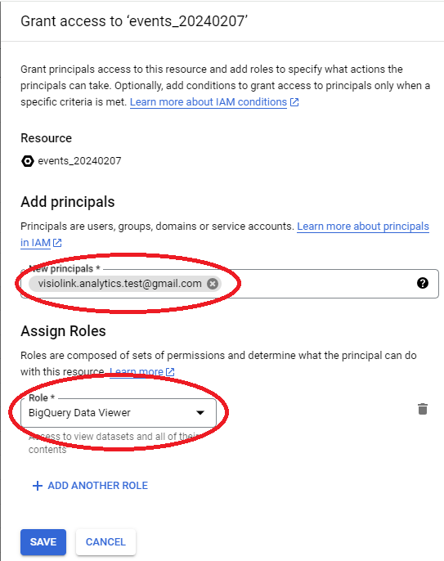This screenshot has width=444, height=561.
Task: Click the help question mark icon
Action: tap(423, 283)
